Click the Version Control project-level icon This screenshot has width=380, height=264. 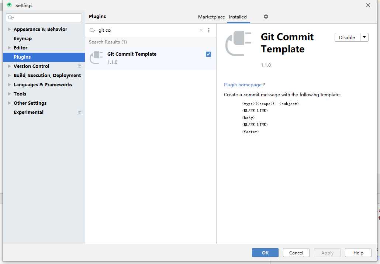point(79,66)
